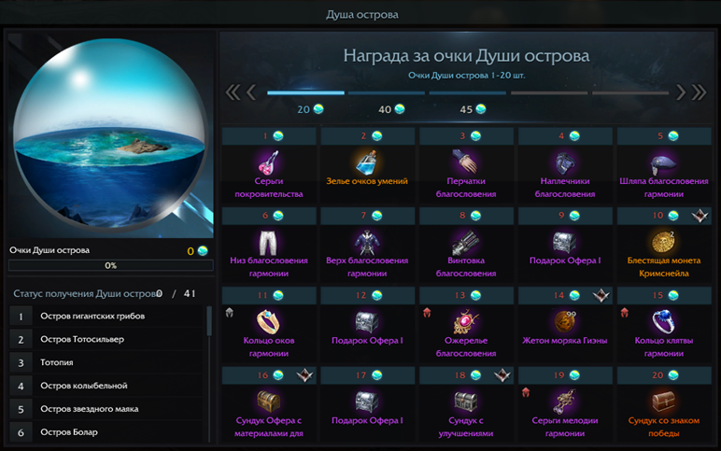Go to next rewards page arrow
The width and height of the screenshot is (721, 451).
pyautogui.click(x=681, y=92)
